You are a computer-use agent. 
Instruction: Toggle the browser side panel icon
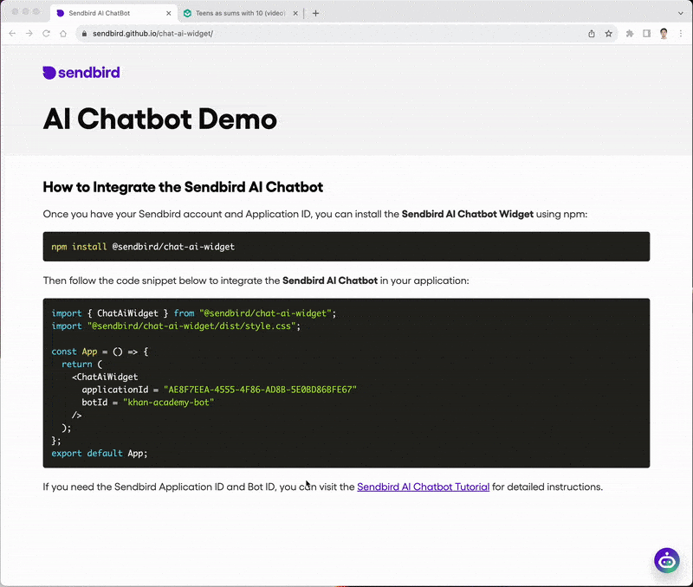[x=646, y=34]
